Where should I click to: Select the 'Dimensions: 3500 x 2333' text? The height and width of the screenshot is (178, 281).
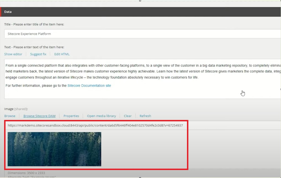(x=26, y=173)
